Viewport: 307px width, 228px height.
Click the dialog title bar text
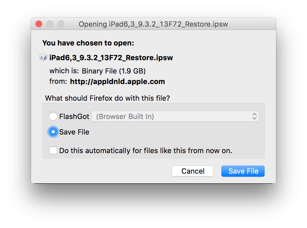[x=153, y=24]
